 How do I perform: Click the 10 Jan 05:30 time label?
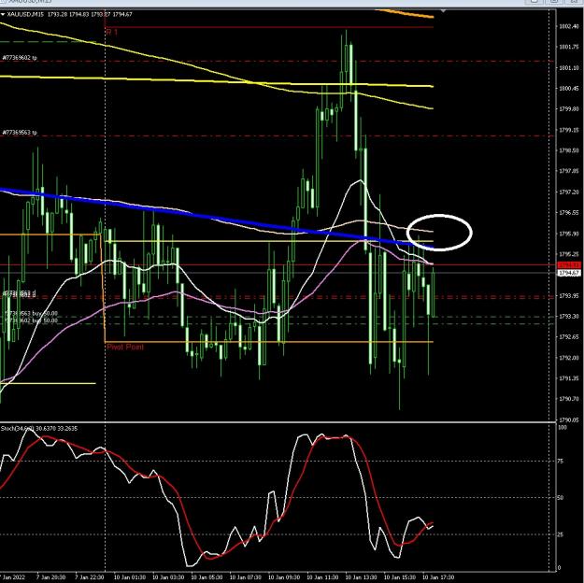tap(207, 577)
